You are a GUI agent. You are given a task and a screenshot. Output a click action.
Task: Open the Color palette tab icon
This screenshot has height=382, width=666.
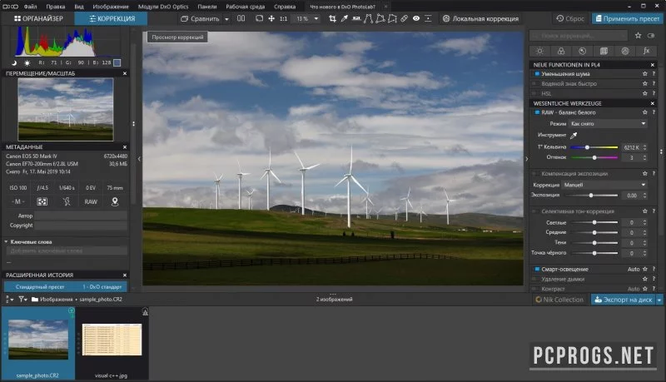tap(560, 51)
